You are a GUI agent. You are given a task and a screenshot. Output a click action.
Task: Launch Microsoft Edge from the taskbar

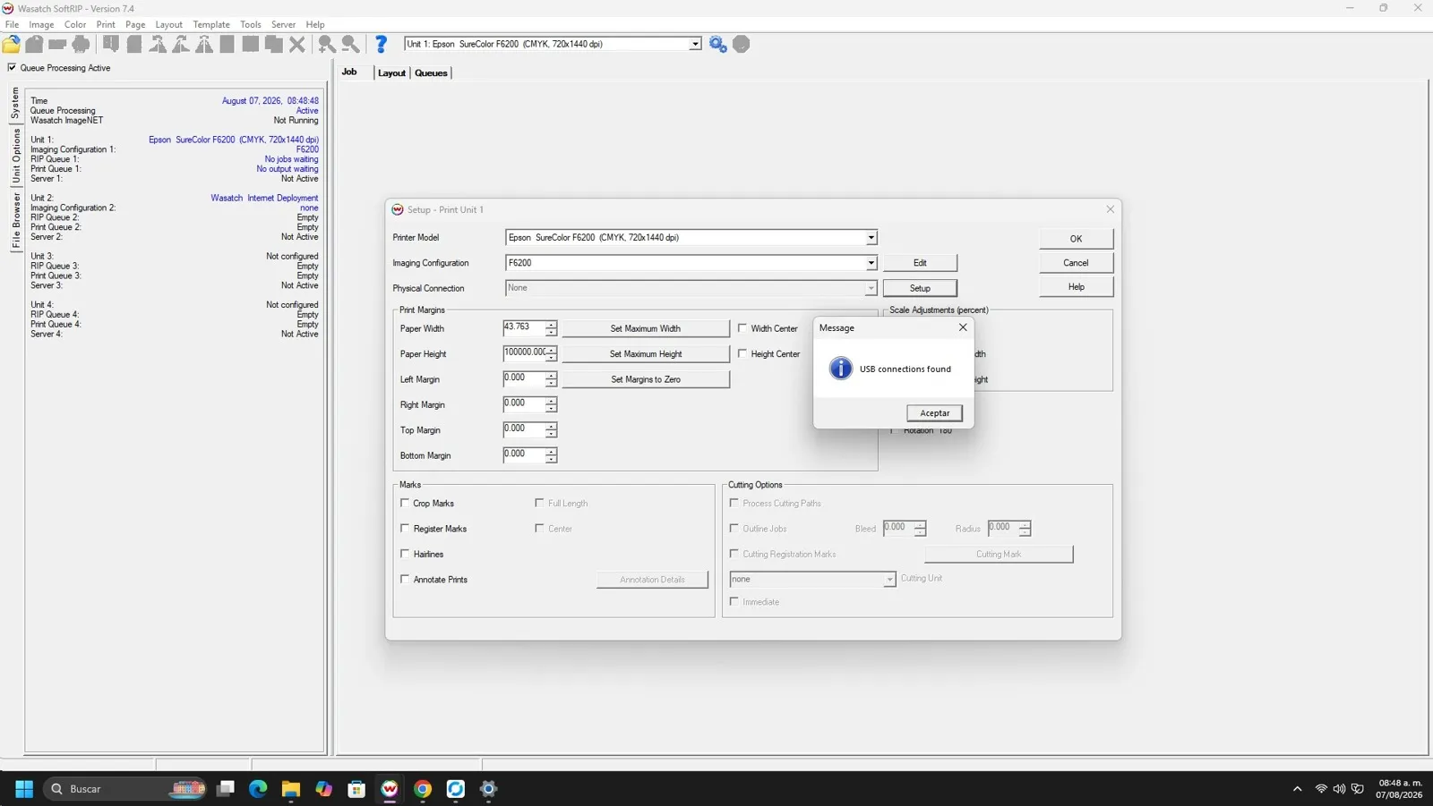tap(258, 789)
